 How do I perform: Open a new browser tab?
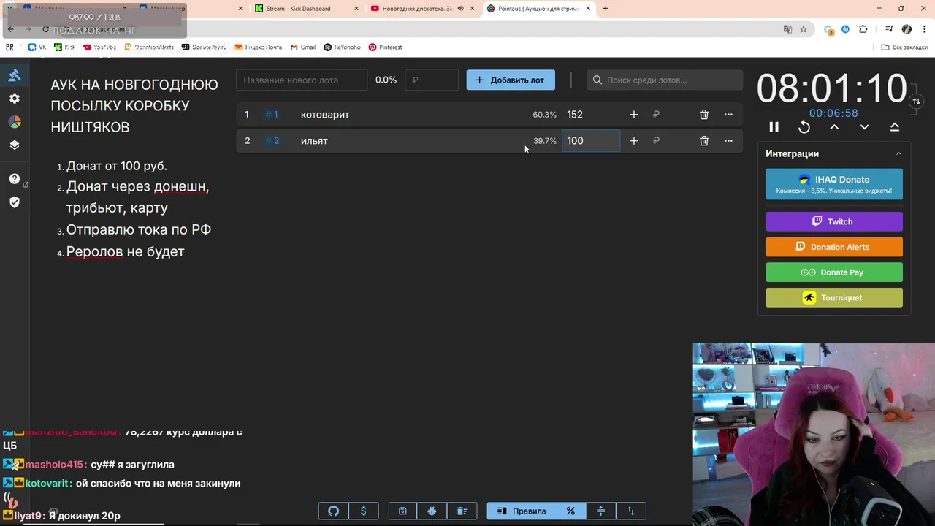coord(606,9)
